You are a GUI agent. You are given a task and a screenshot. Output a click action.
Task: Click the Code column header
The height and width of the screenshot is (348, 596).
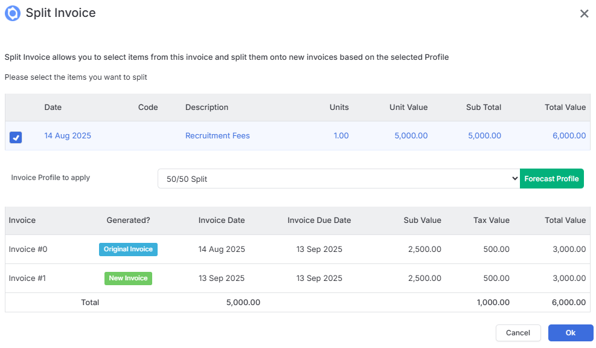pos(148,108)
